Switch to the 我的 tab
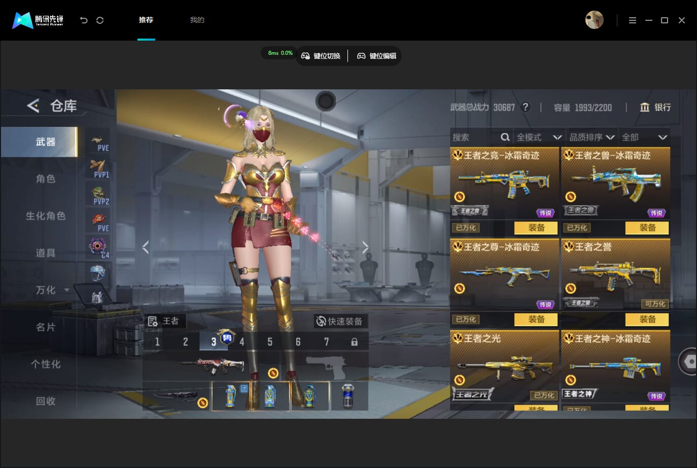The image size is (697, 468). 197,20
